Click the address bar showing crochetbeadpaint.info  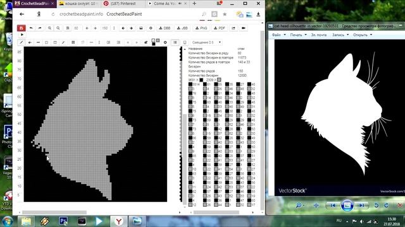click(101, 14)
